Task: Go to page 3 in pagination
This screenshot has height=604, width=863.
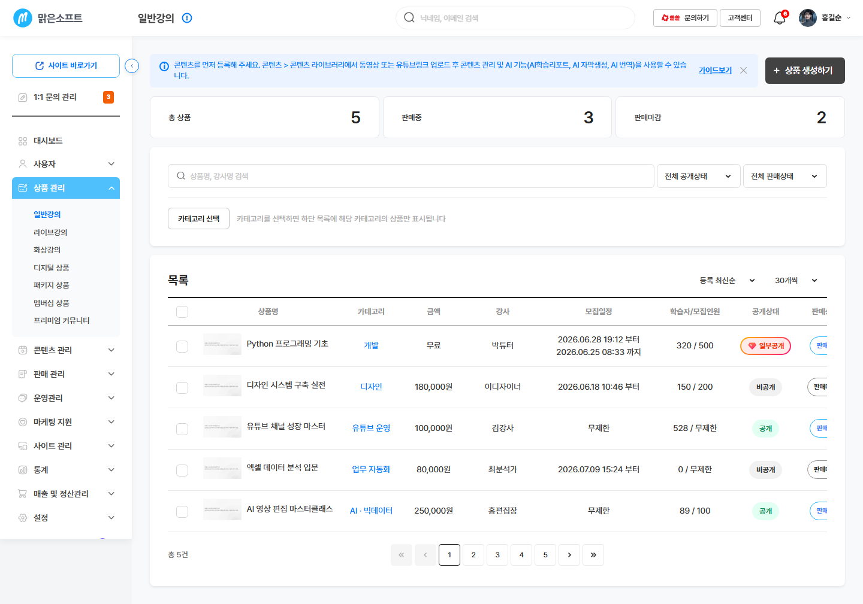Action: (x=497, y=555)
